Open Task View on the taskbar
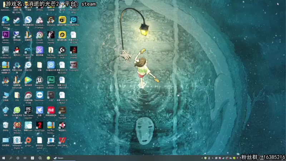 [25, 158]
